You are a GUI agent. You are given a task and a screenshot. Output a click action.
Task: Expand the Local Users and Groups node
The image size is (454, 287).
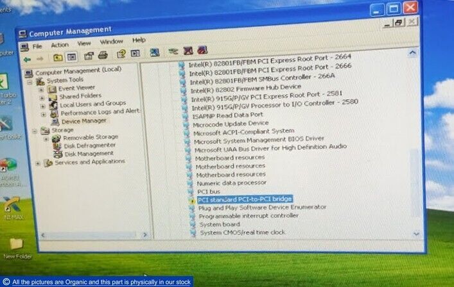(43, 106)
